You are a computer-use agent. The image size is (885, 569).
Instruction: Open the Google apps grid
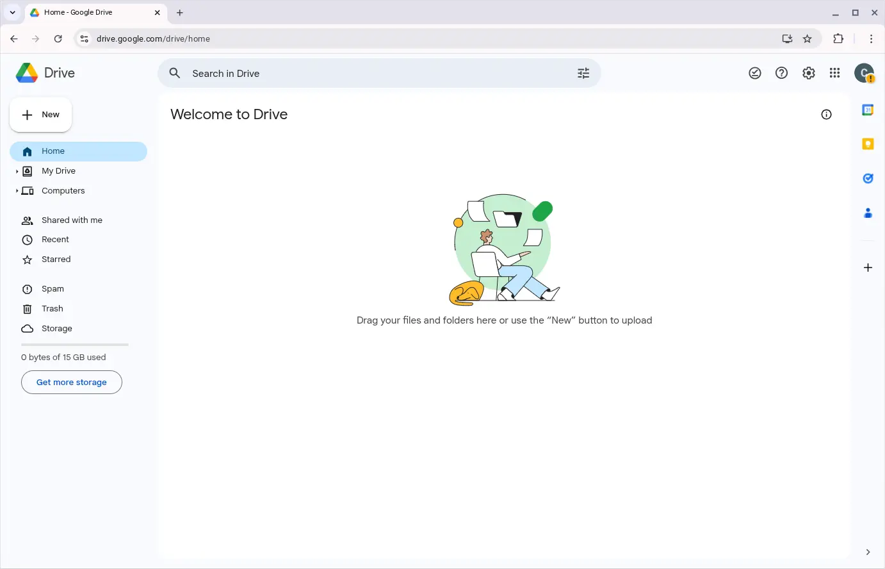pos(834,73)
